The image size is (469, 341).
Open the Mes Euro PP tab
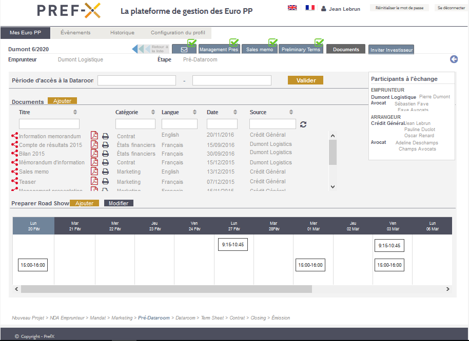[x=26, y=33]
